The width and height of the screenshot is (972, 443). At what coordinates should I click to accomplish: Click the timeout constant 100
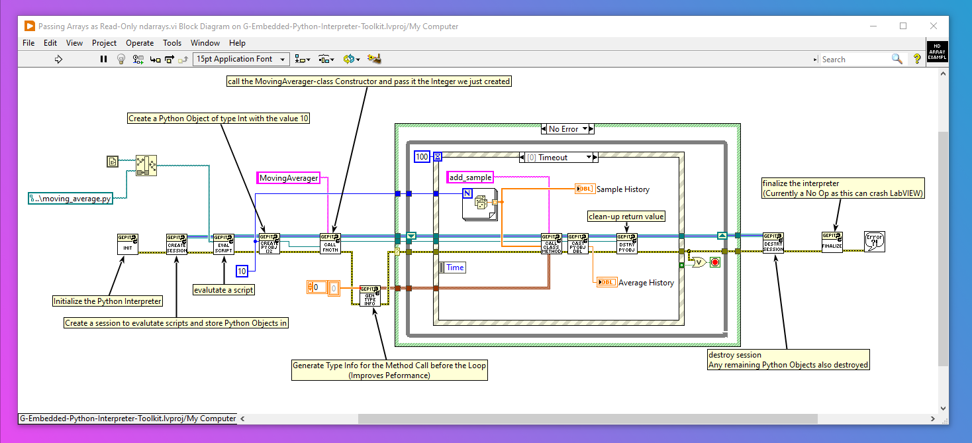tap(422, 157)
